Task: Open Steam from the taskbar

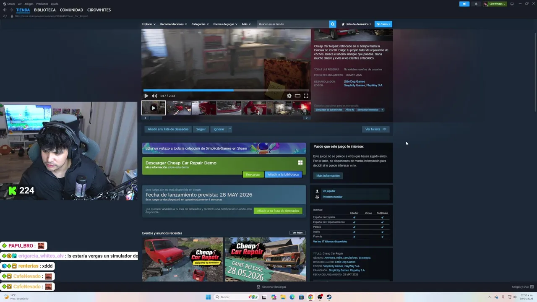Action: pos(329,297)
